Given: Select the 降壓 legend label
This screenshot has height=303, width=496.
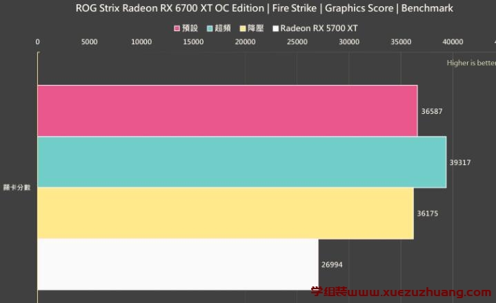Looking at the screenshot, I should point(256,28).
